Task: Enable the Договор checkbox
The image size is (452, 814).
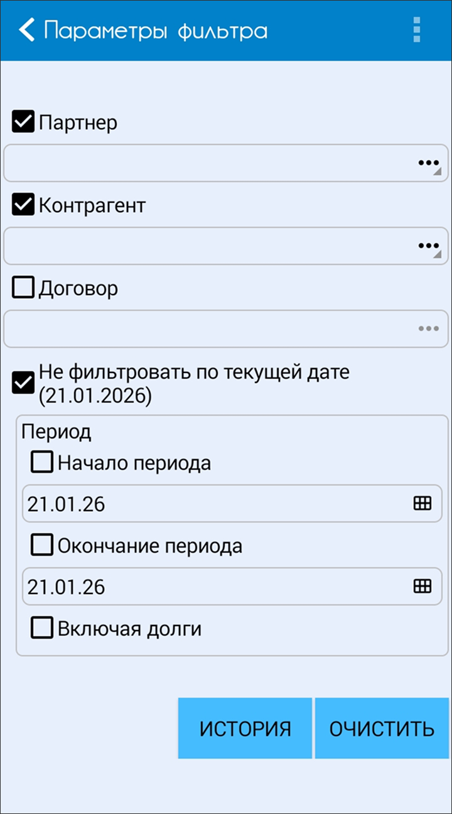Action: pyautogui.click(x=23, y=288)
